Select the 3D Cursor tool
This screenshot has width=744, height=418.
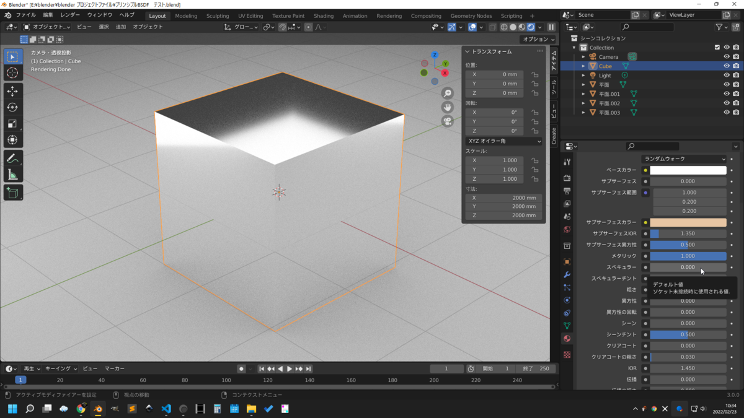[x=12, y=72]
